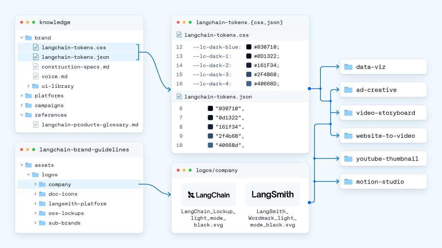This screenshot has height=248, width=442.
Task: Click the LangChain_Lockup_light_mode_black.svg filename
Action: click(x=208, y=218)
